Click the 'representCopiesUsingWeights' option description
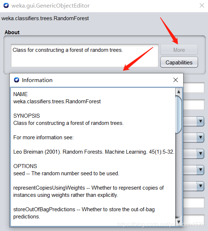The height and width of the screenshot is (231, 208). coord(89,191)
